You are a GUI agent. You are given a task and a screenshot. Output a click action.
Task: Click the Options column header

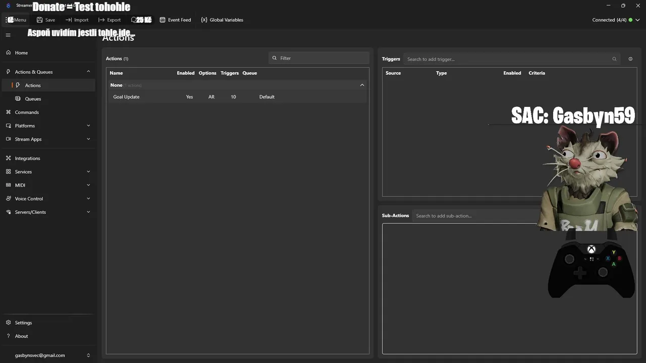tap(207, 73)
